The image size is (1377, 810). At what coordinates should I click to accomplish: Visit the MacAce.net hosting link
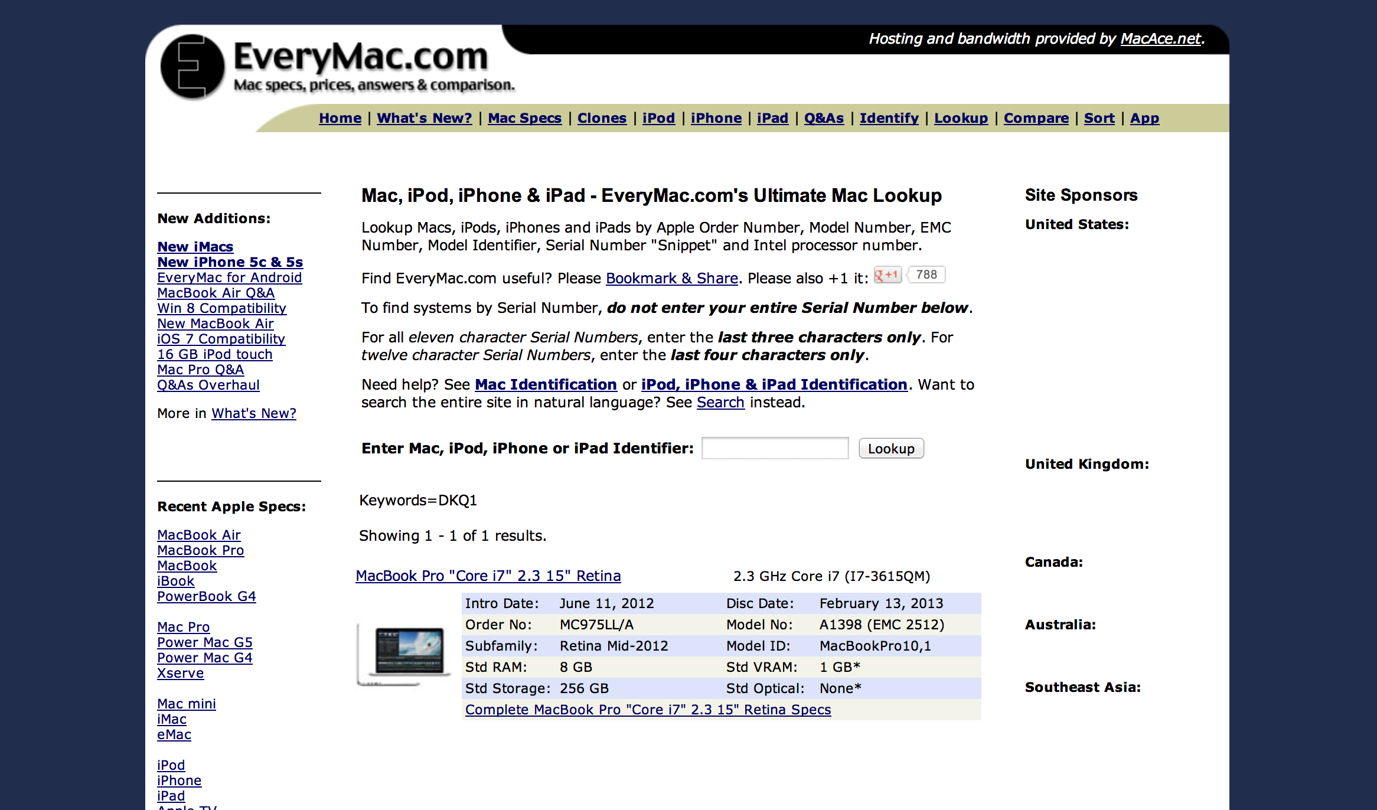tap(1160, 38)
